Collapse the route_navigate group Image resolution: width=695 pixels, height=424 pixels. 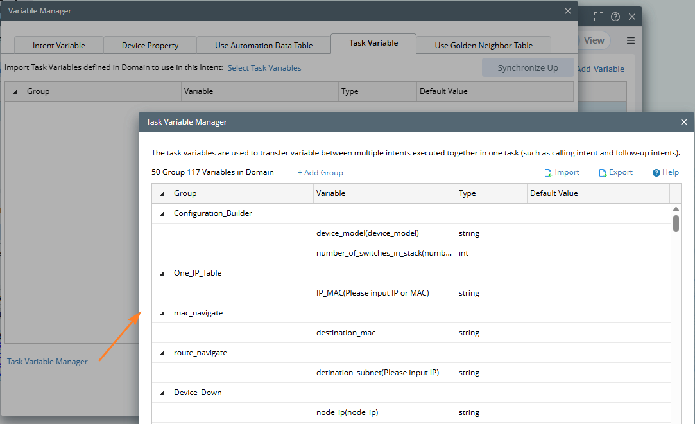[162, 353]
